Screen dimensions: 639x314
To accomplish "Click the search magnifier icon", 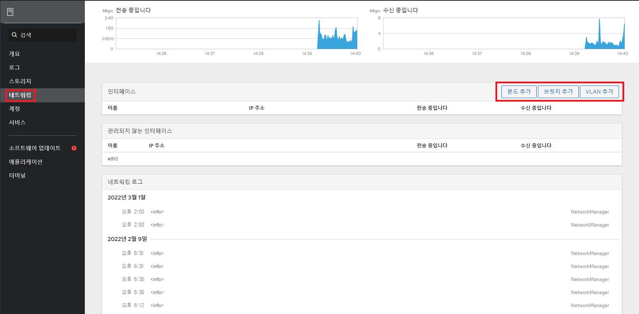I will click(x=14, y=35).
